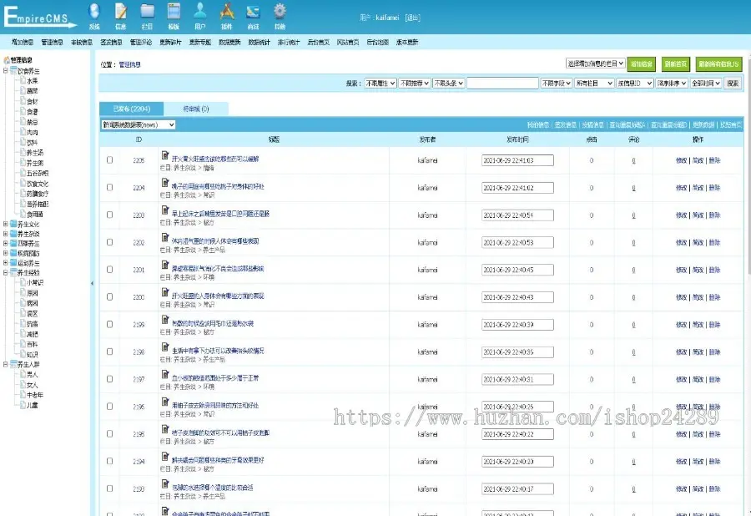
Task: Open the 模板 (Template) window icon
Action: click(174, 11)
